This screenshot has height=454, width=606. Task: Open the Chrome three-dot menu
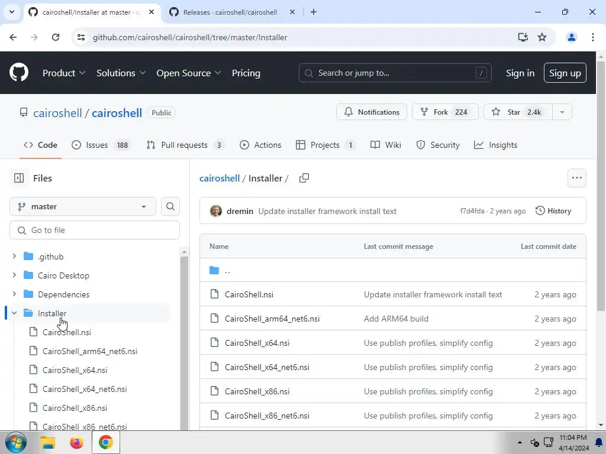592,37
